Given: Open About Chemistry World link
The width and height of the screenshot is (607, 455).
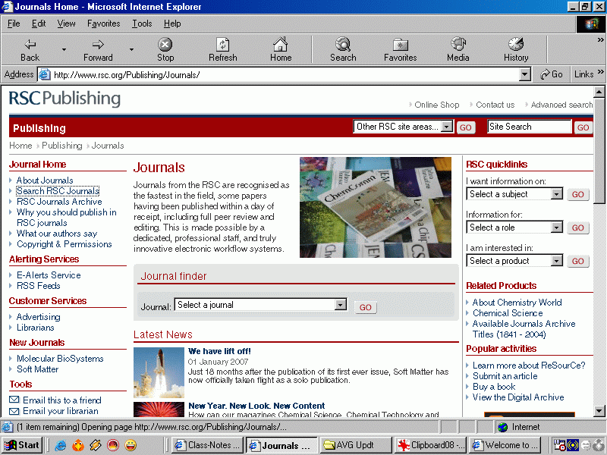Looking at the screenshot, I should point(517,303).
